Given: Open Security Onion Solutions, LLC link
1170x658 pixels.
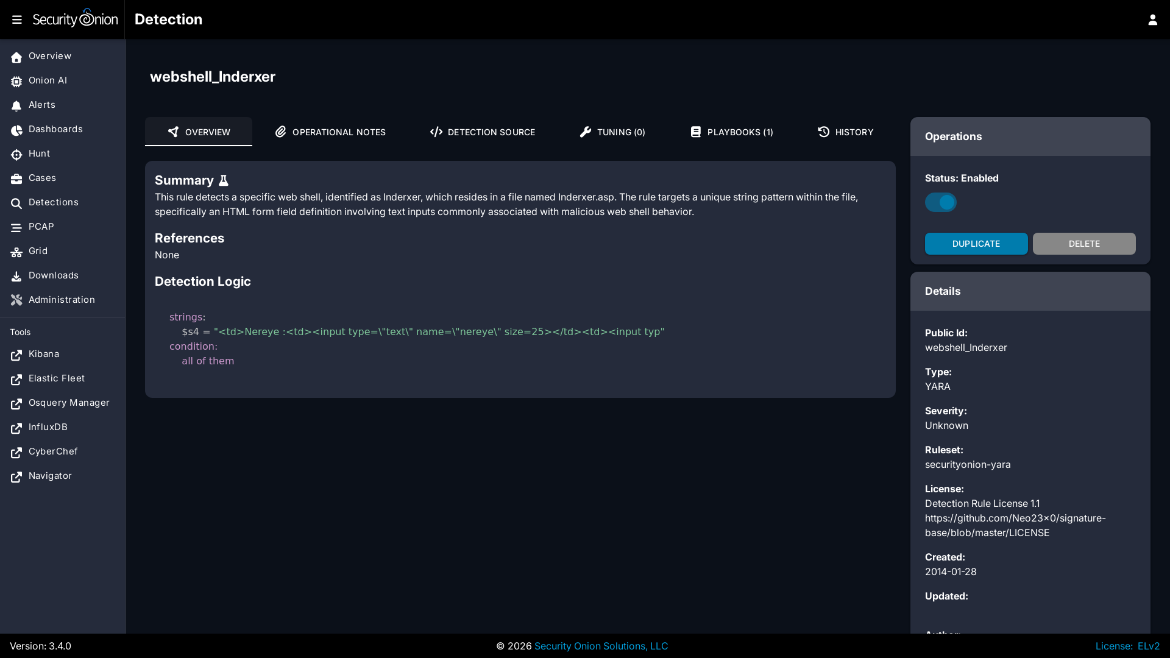Looking at the screenshot, I should [601, 646].
